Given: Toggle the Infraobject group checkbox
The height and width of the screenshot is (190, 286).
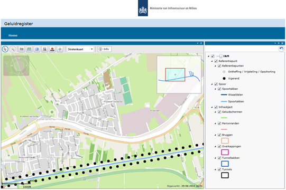Looking at the screenshot, I should tap(216, 107).
